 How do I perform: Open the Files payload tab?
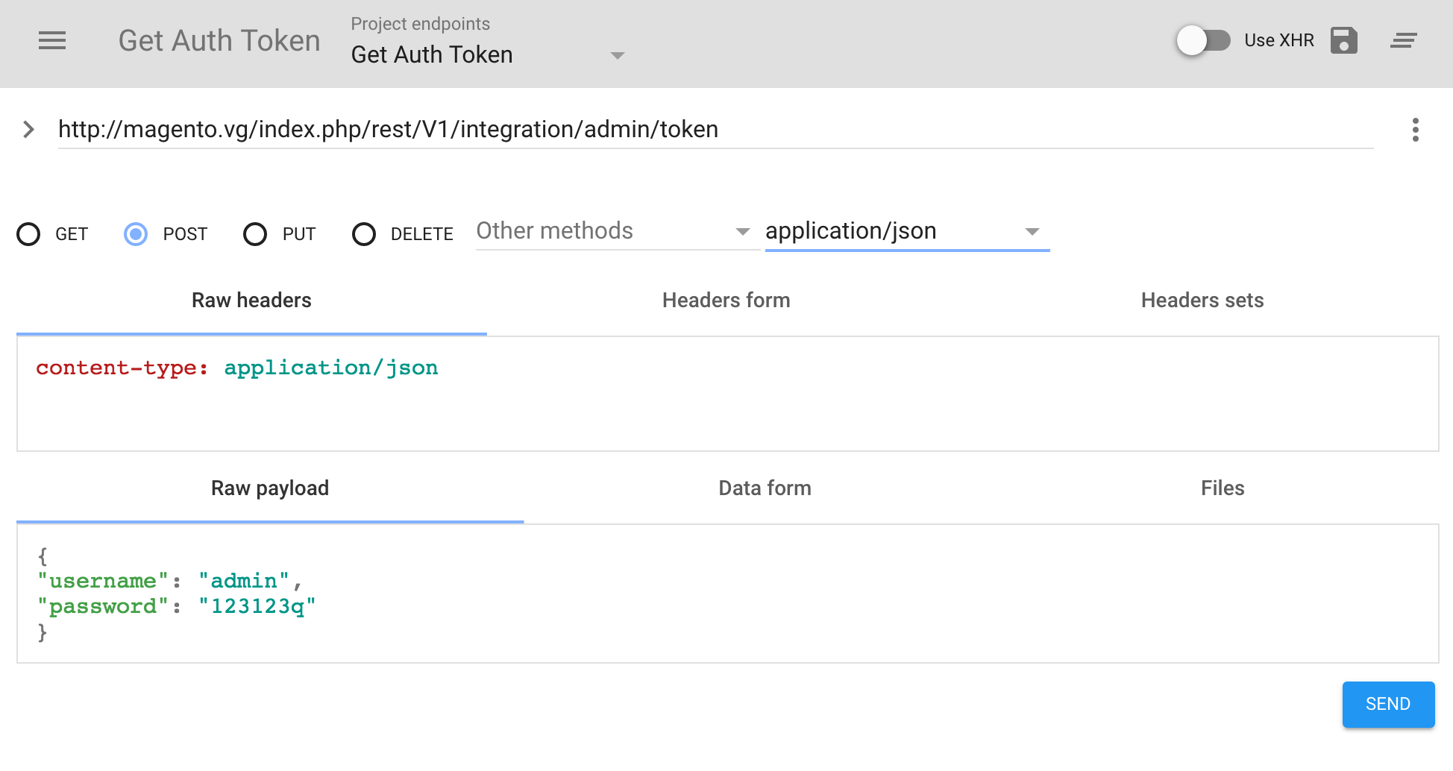click(x=1222, y=488)
